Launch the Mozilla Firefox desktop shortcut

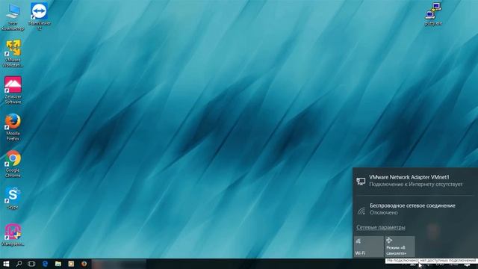[x=13, y=127]
